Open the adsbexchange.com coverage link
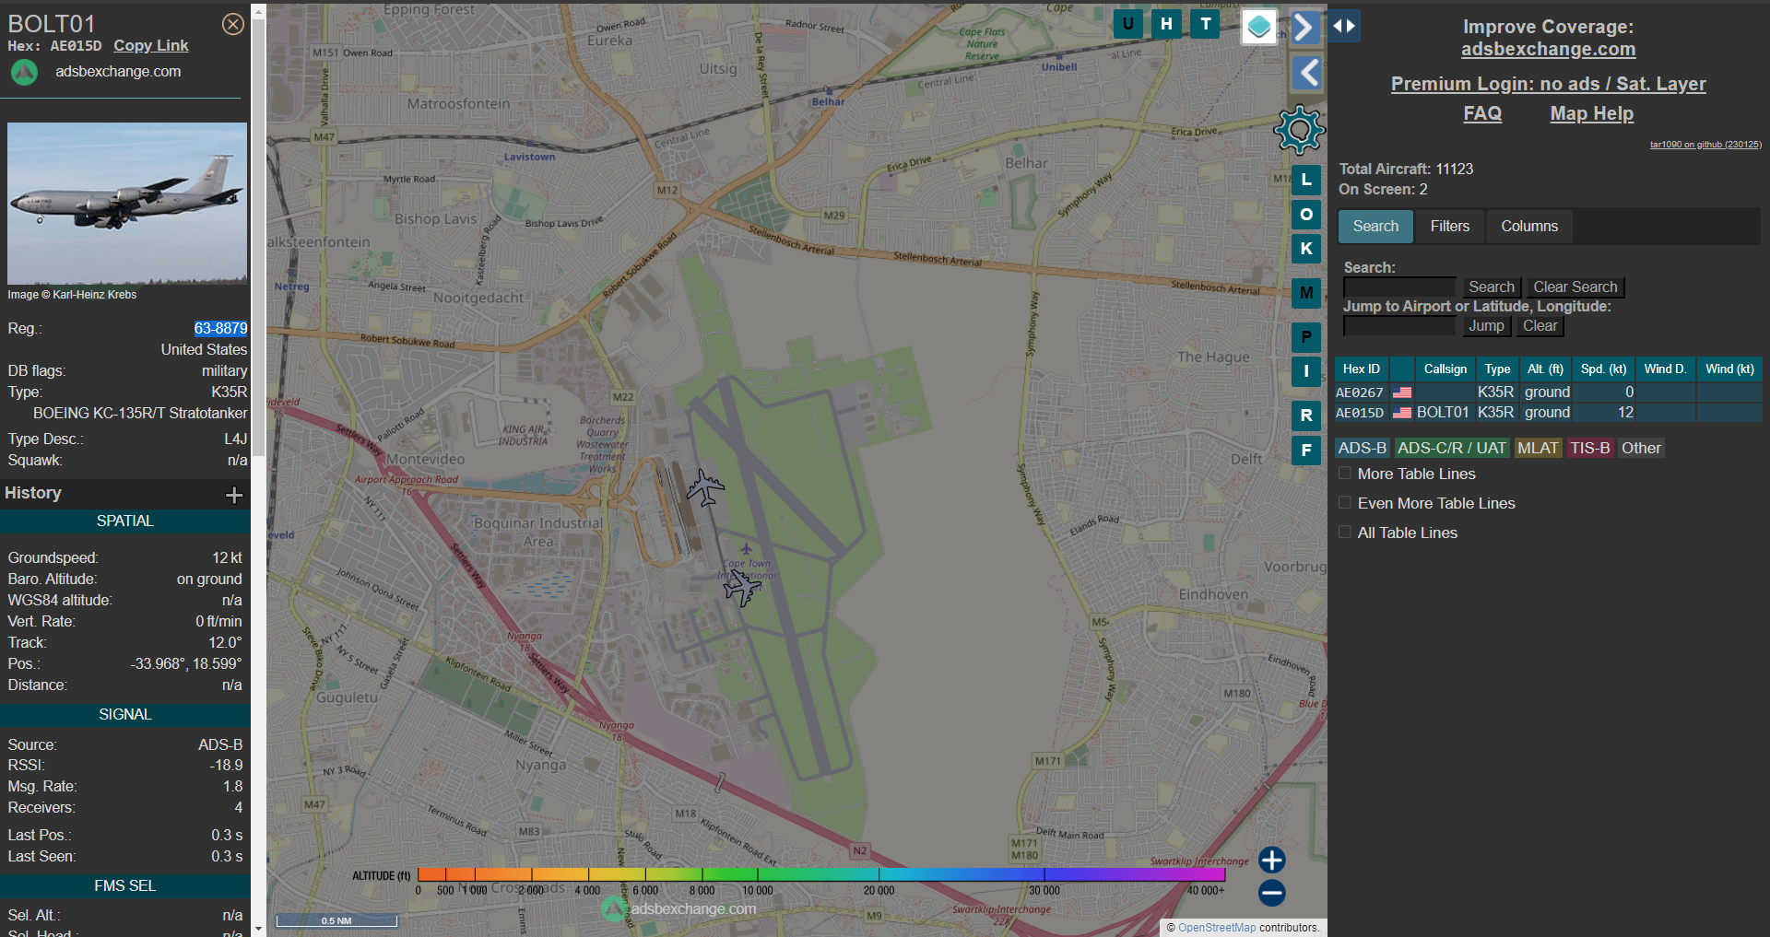 pos(1548,50)
